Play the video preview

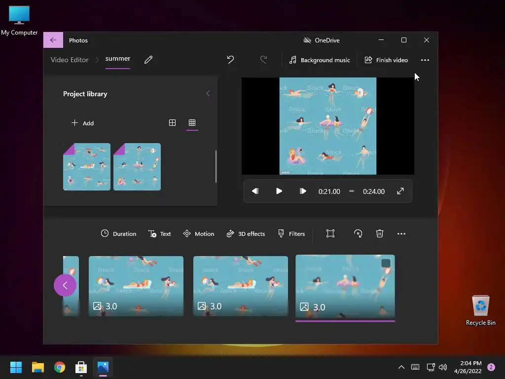279,191
